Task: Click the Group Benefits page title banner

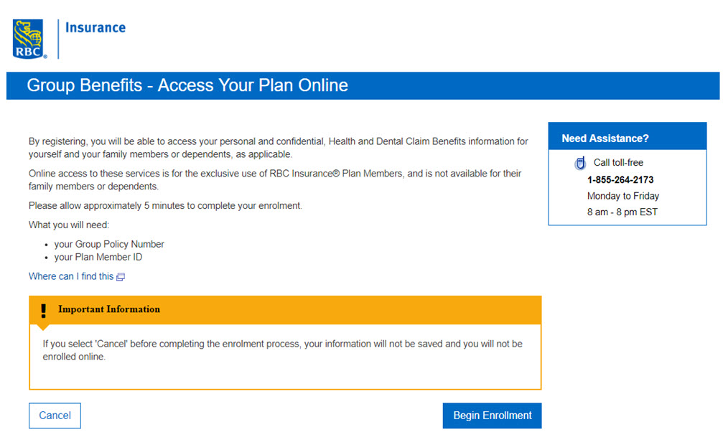Action: pyautogui.click(x=363, y=85)
